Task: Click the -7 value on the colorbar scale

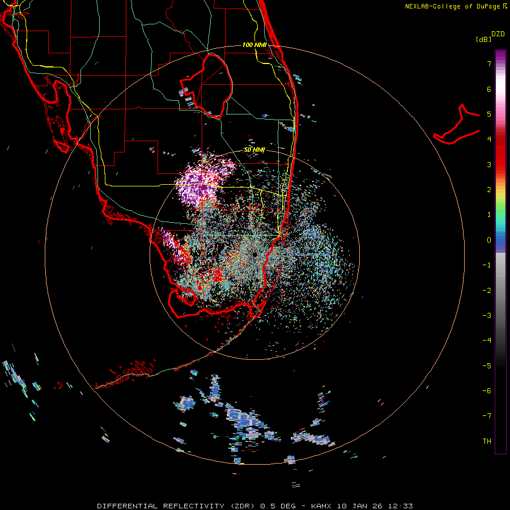Action: pos(487,416)
